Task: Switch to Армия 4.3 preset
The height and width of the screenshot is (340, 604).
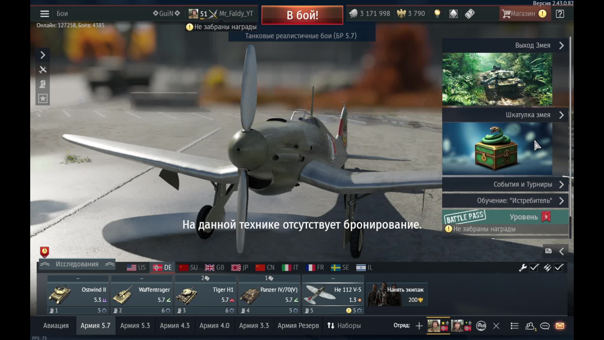Action: tap(175, 326)
